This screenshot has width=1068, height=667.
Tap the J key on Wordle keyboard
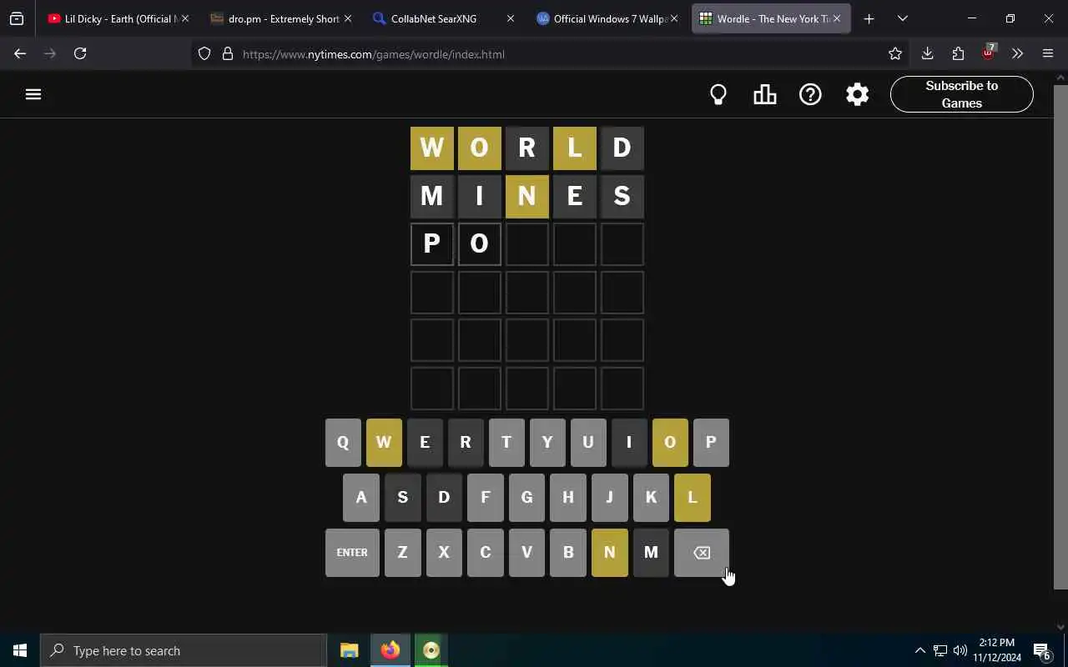point(610,498)
